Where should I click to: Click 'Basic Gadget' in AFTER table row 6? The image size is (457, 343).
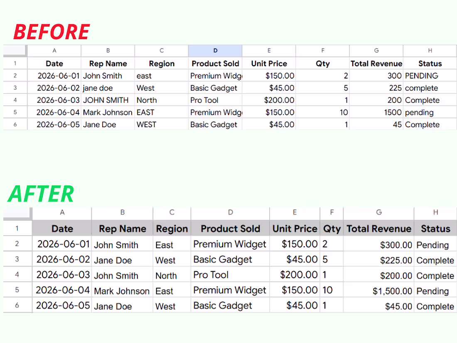230,306
